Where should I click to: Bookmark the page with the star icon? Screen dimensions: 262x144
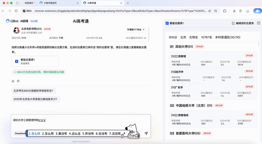coord(215,11)
